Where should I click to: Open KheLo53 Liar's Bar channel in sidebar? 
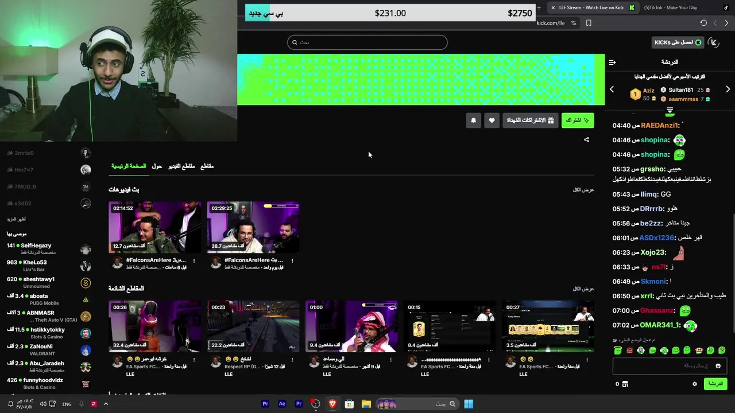(x=49, y=266)
